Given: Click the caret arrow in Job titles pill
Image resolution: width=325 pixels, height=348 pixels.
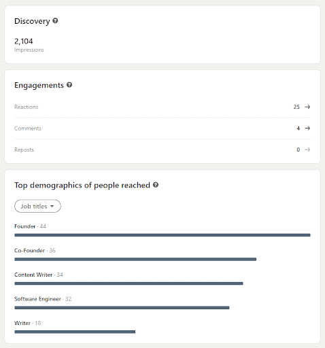Looking at the screenshot, I should point(52,207).
